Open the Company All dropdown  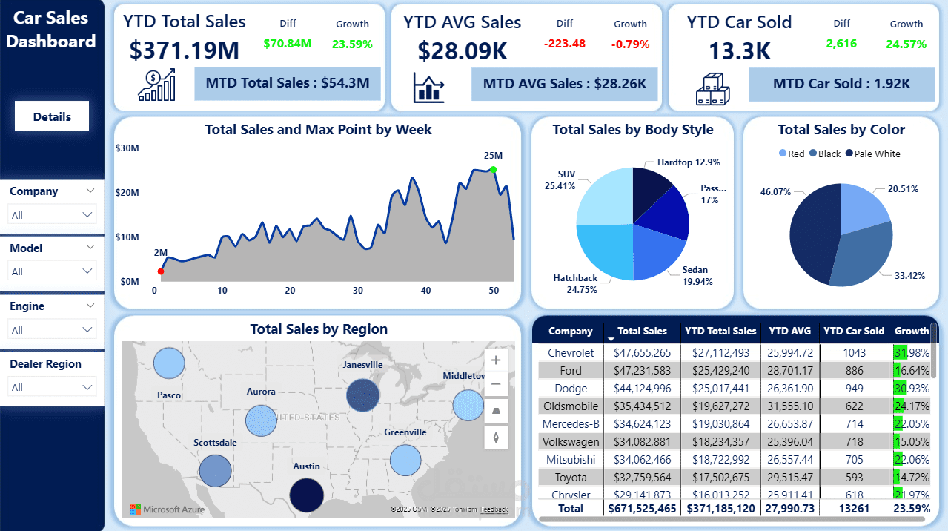point(52,215)
